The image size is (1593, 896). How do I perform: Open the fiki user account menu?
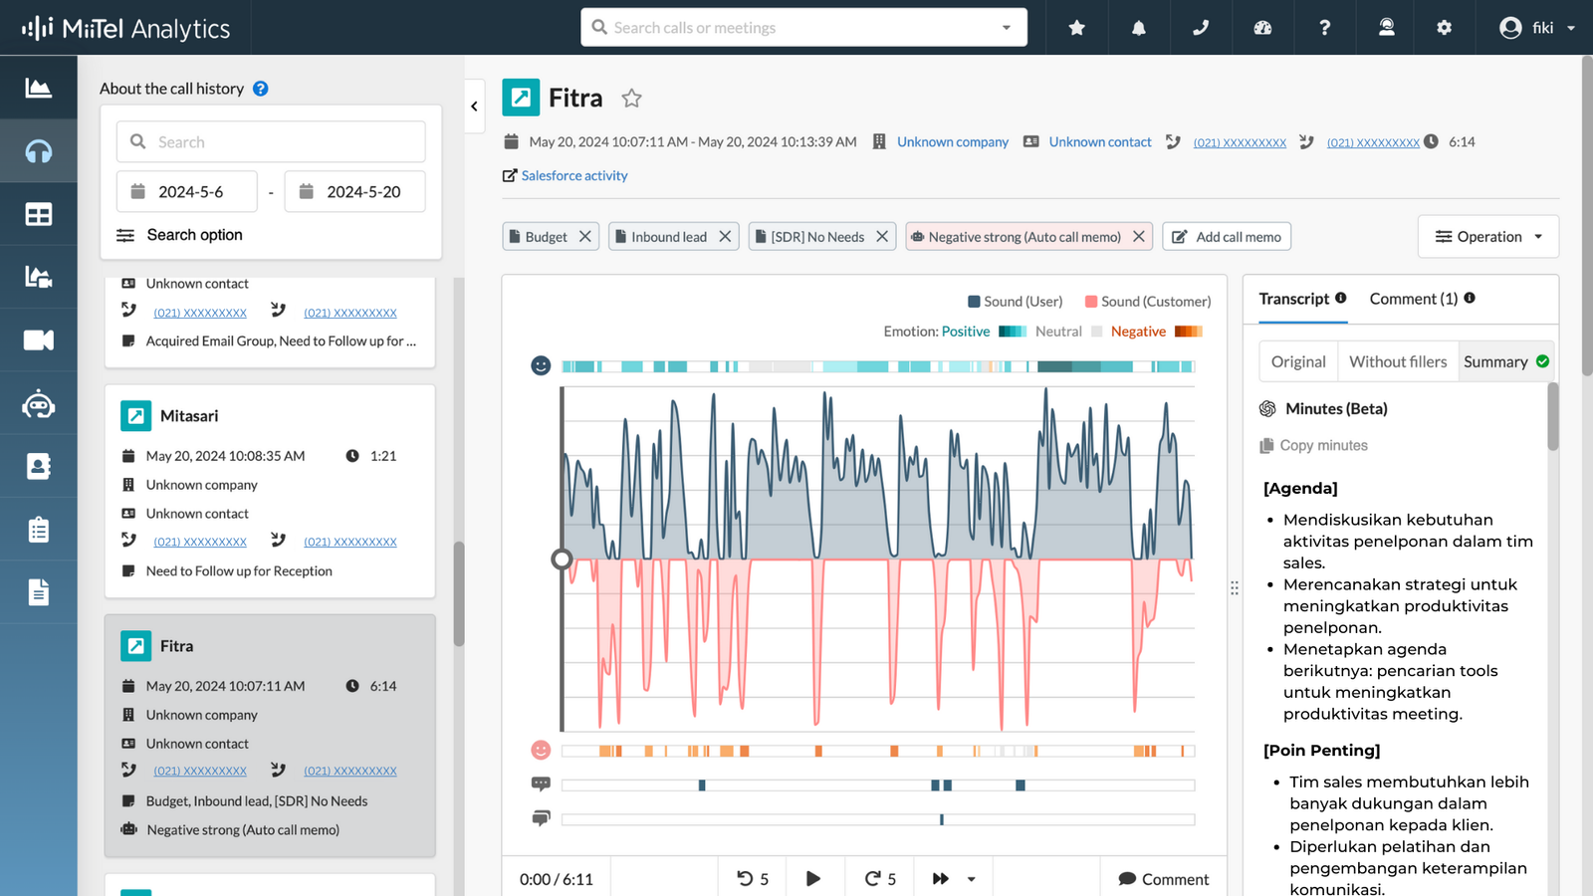click(1537, 28)
